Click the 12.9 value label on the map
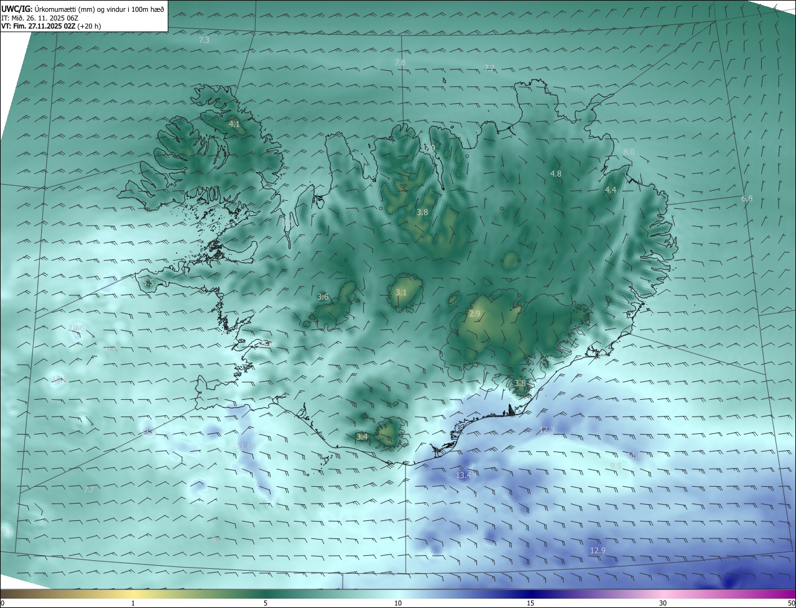The height and width of the screenshot is (608, 796). point(598,551)
